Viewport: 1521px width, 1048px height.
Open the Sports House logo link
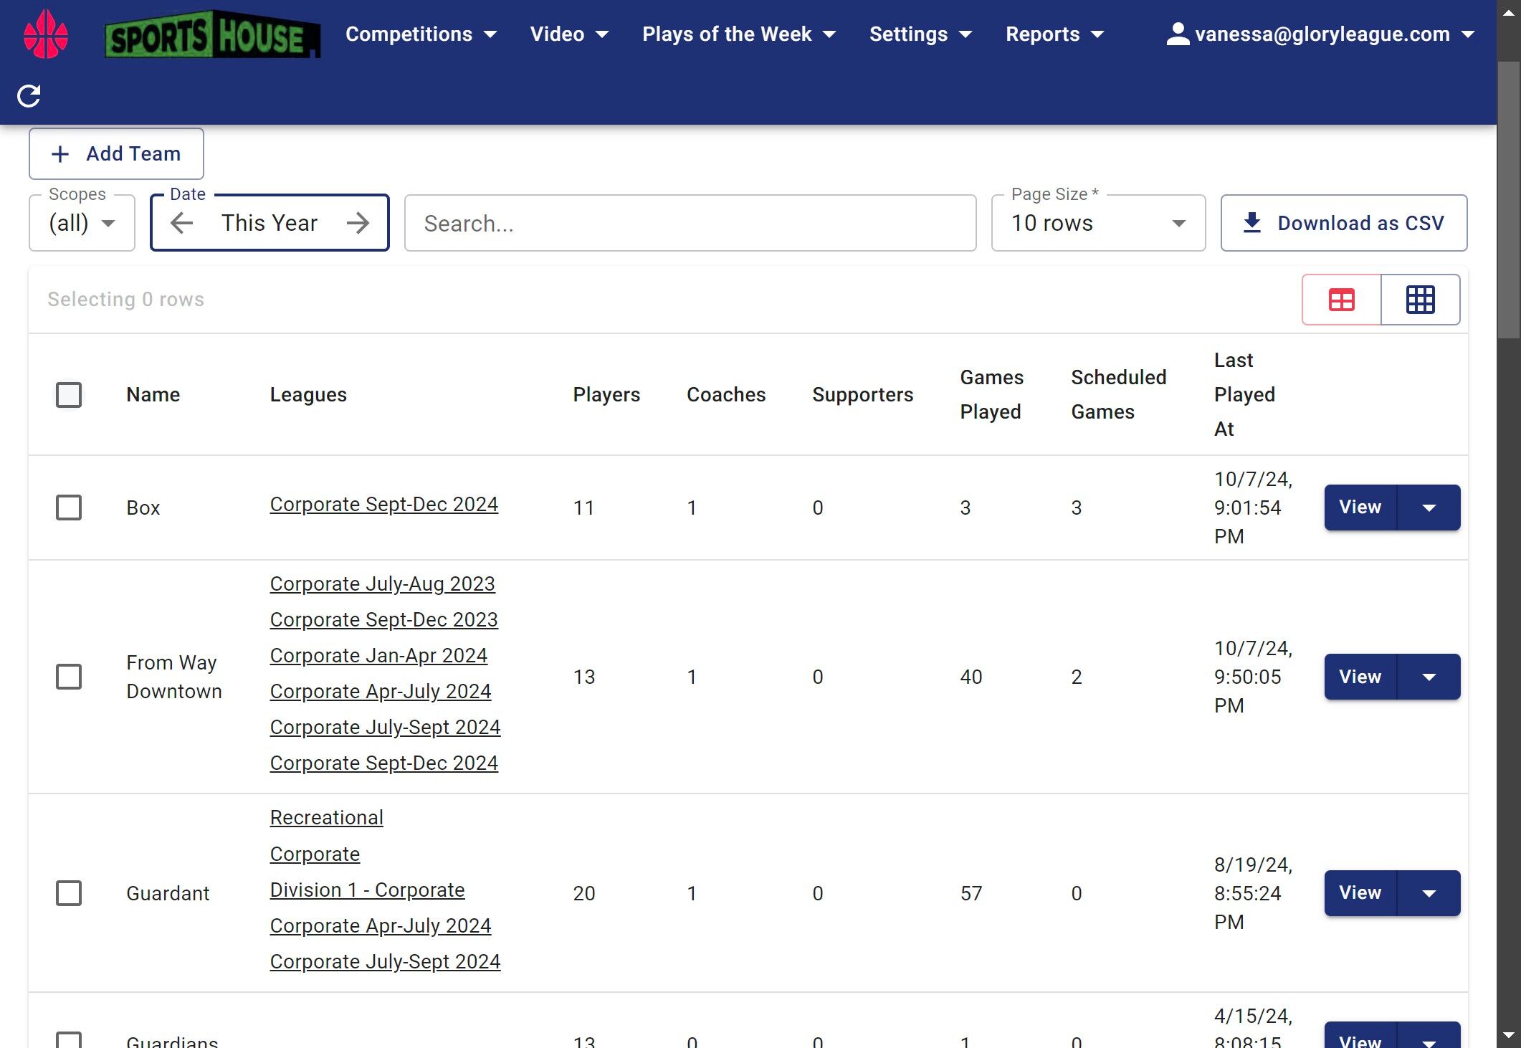[212, 34]
